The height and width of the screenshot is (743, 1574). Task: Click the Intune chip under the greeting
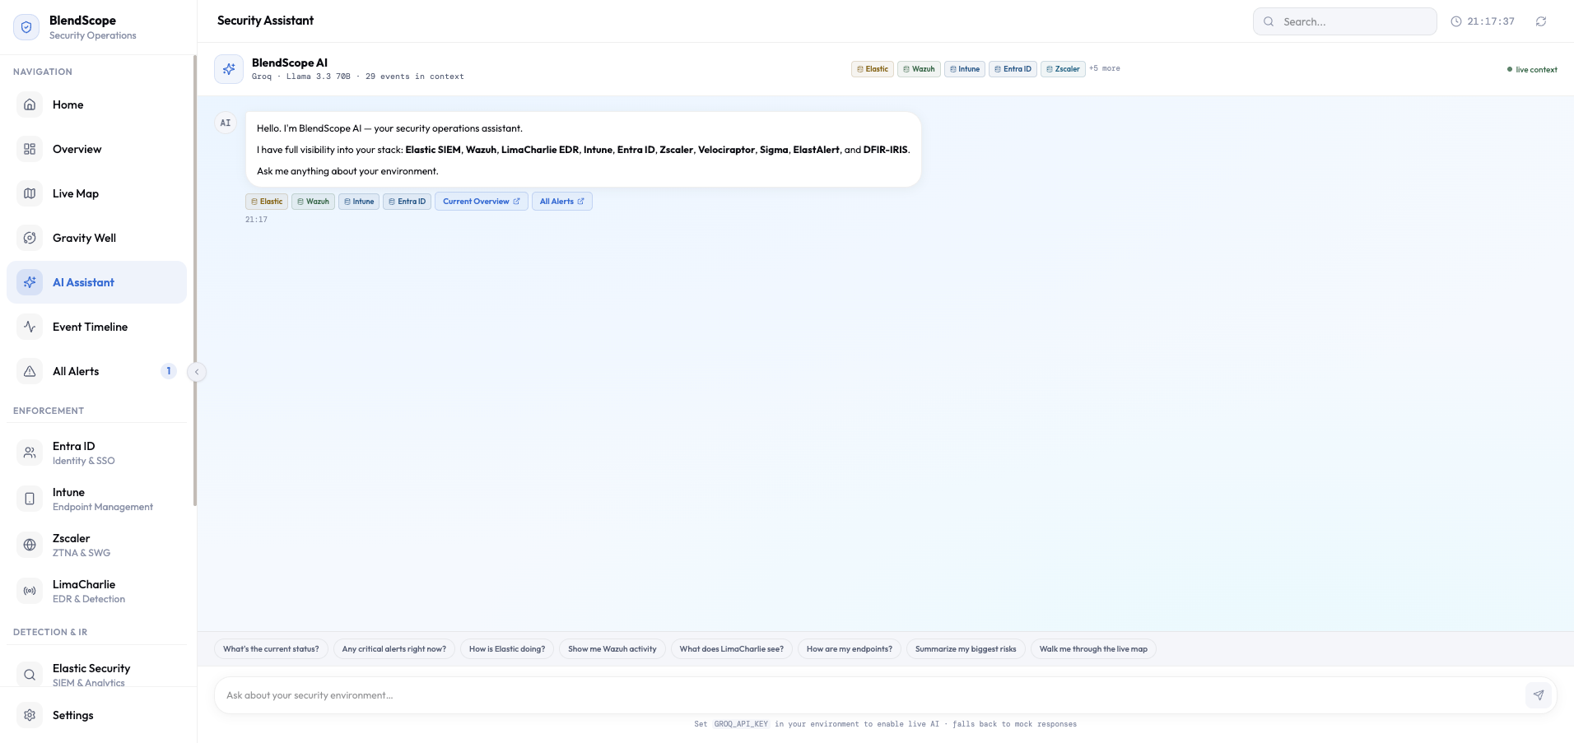(359, 202)
